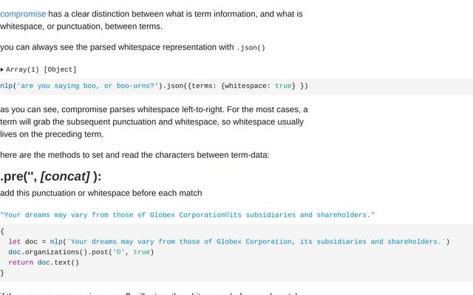Click the true argument after '©'
The width and height of the screenshot is (473, 295).
click(x=141, y=252)
